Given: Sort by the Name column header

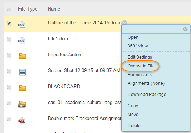Looking at the screenshot, I should click(54, 9).
